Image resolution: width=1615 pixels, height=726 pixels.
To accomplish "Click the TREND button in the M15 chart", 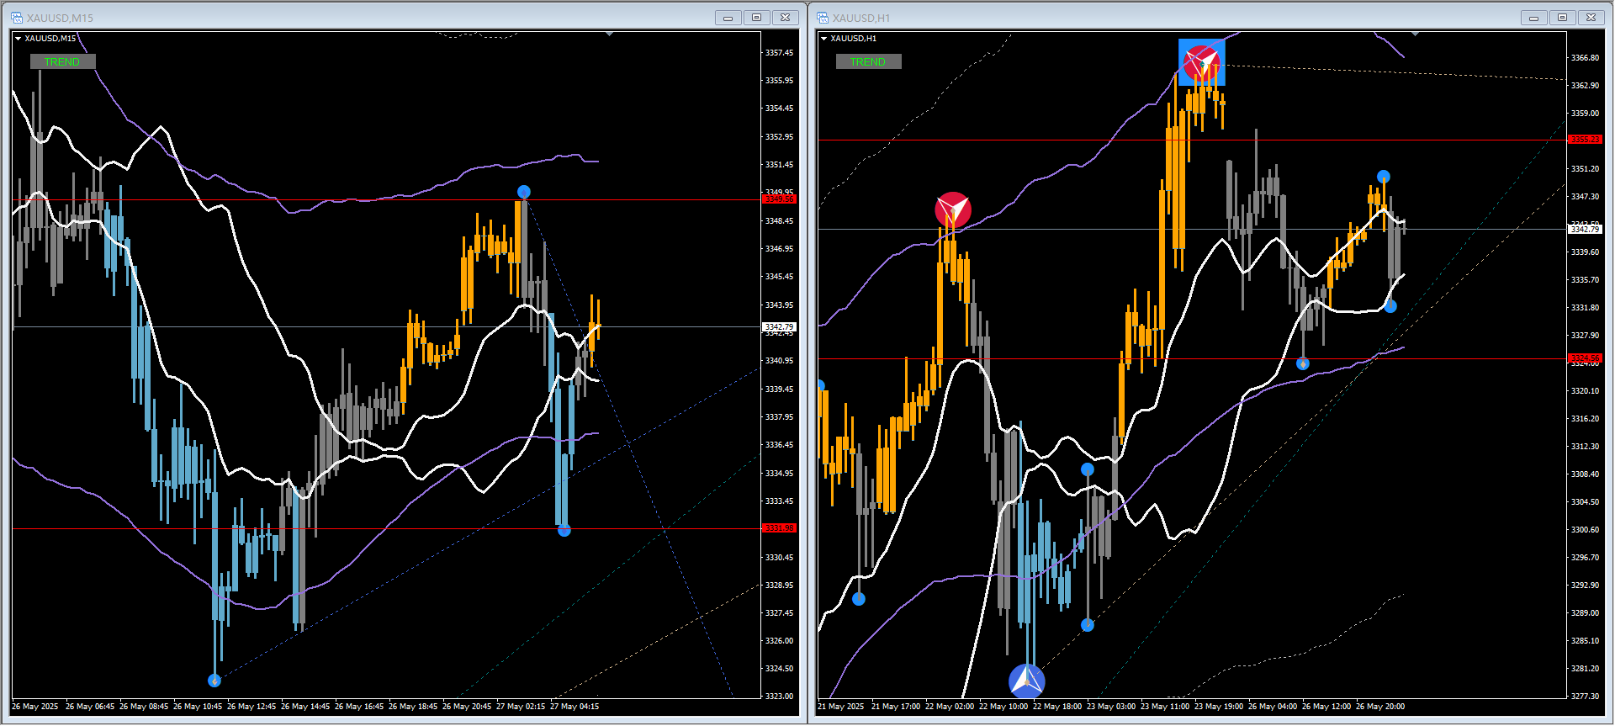I will (x=62, y=61).
